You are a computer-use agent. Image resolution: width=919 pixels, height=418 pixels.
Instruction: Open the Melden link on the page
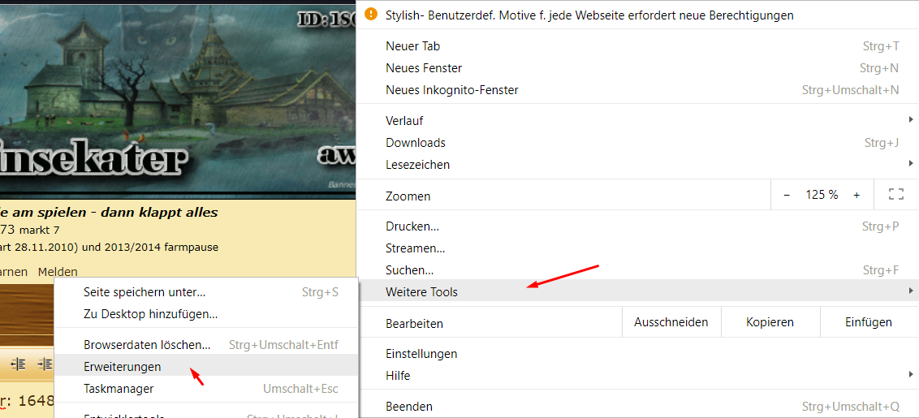[58, 271]
